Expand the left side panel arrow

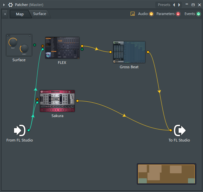tap(5, 14)
